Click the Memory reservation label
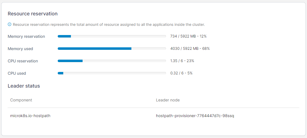This screenshot has height=138, width=307. click(26, 37)
